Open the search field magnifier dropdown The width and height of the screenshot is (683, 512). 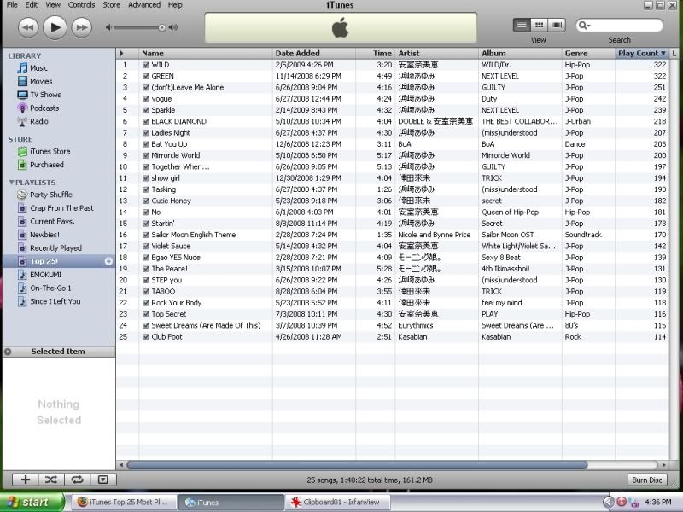(585, 26)
